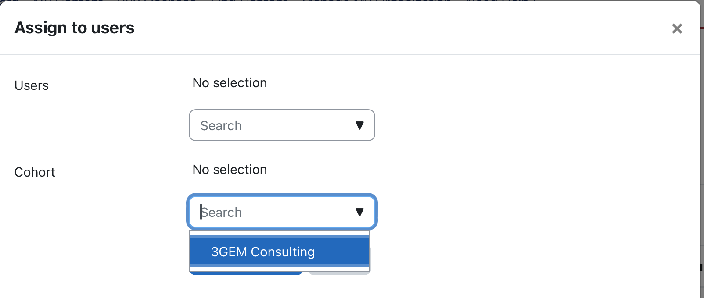
Task: Click the Users "No selection" text
Action: 230,83
